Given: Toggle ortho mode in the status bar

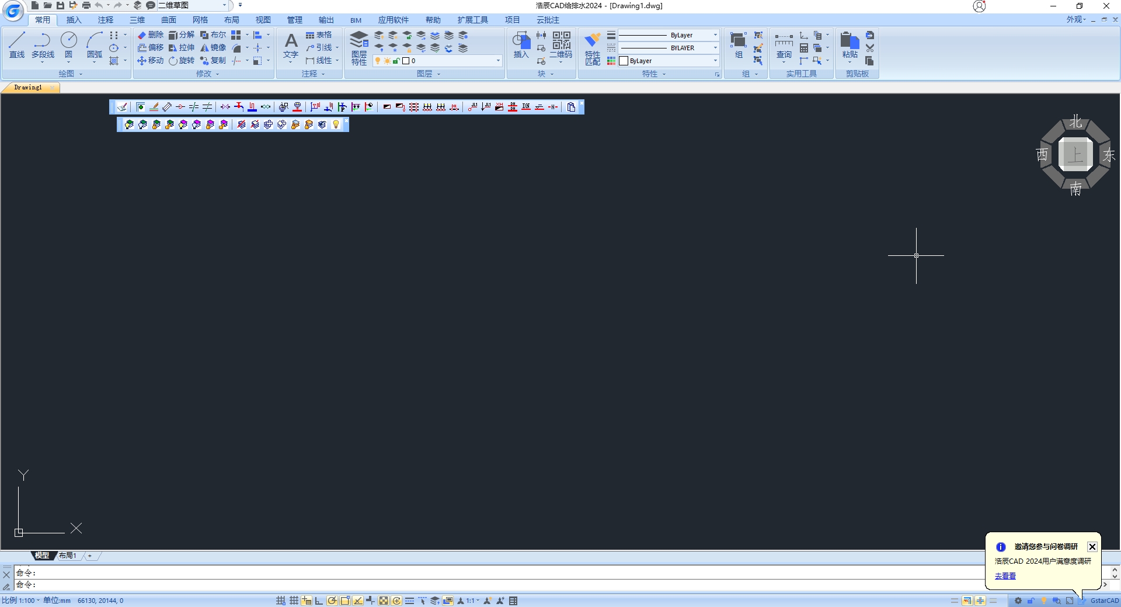Looking at the screenshot, I should (319, 601).
